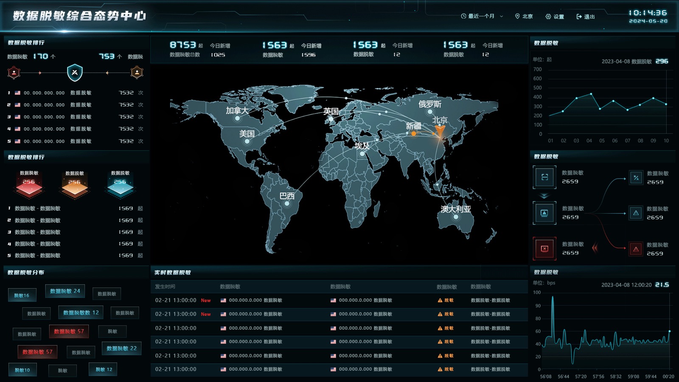The height and width of the screenshot is (382, 679).
Task: Click the 俄罗斯 map marker
Action: [x=430, y=112]
